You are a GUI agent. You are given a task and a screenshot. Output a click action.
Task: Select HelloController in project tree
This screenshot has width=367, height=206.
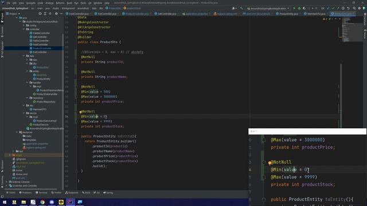pos(41,41)
